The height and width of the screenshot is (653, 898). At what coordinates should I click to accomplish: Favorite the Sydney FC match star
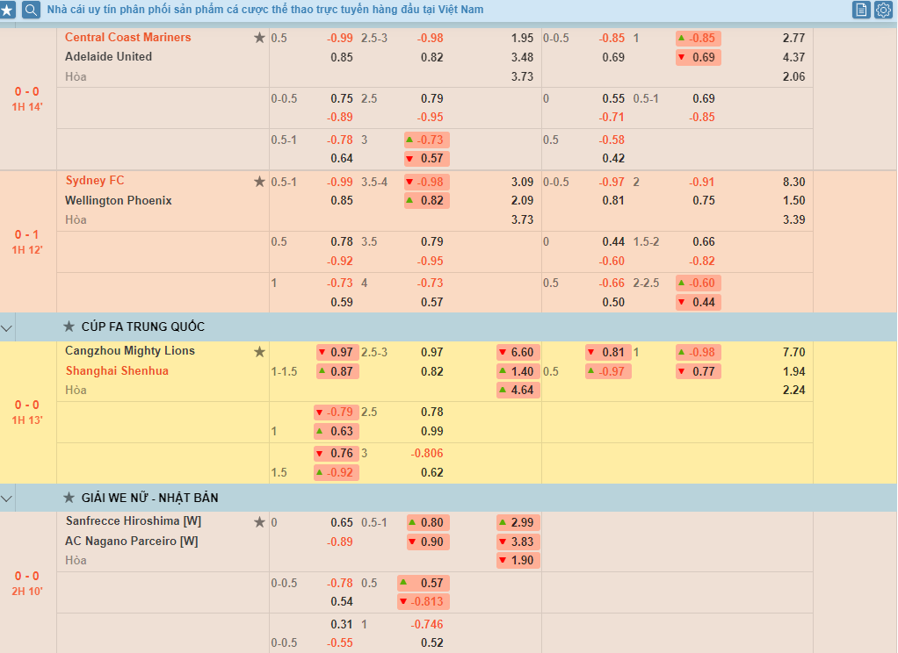(x=259, y=182)
